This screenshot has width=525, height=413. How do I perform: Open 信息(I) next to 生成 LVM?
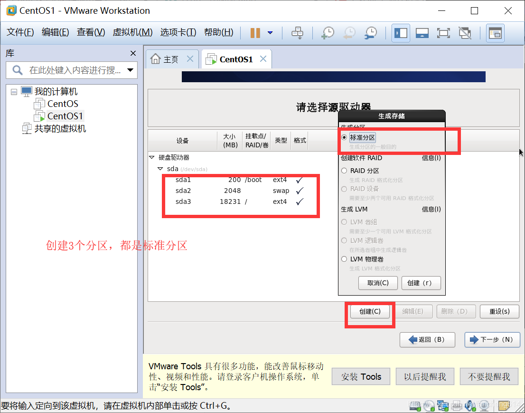431,209
